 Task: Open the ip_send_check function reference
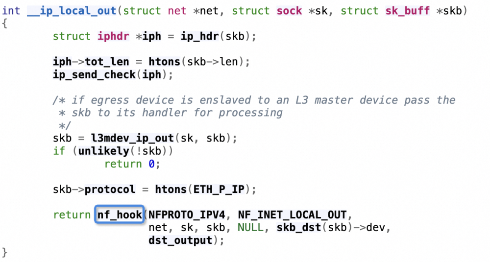pos(94,74)
